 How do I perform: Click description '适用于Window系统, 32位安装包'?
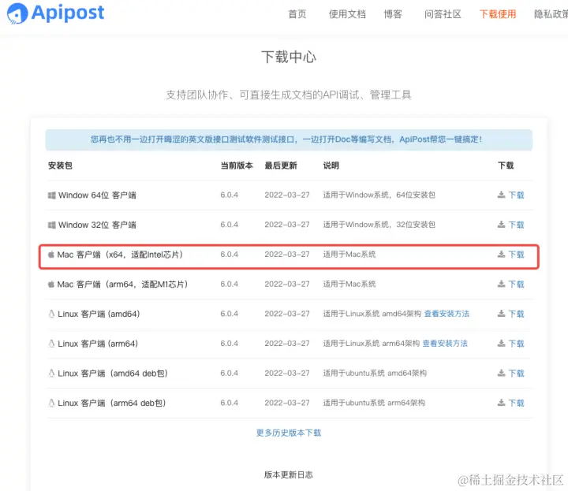[x=379, y=225]
